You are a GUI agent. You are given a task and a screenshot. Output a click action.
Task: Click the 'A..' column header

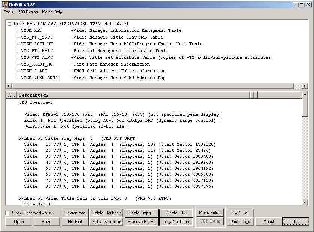[x=11, y=95]
